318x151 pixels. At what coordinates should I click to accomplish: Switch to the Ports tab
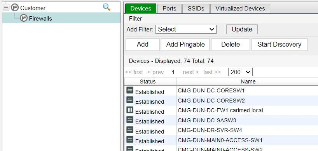click(169, 9)
